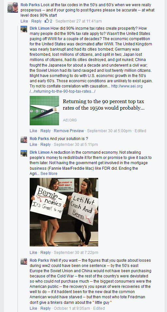Open the scissors TAX article thumbnail
Screen dimensions: 167x312
pos(44,111)
